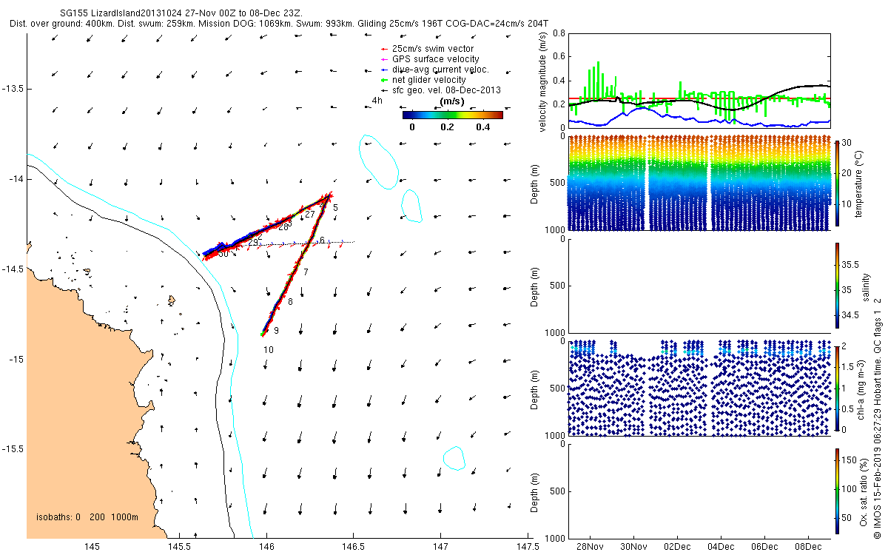This screenshot has width=888, height=555.
Task: Click longitude tick label '147.5'
Action: [x=528, y=548]
